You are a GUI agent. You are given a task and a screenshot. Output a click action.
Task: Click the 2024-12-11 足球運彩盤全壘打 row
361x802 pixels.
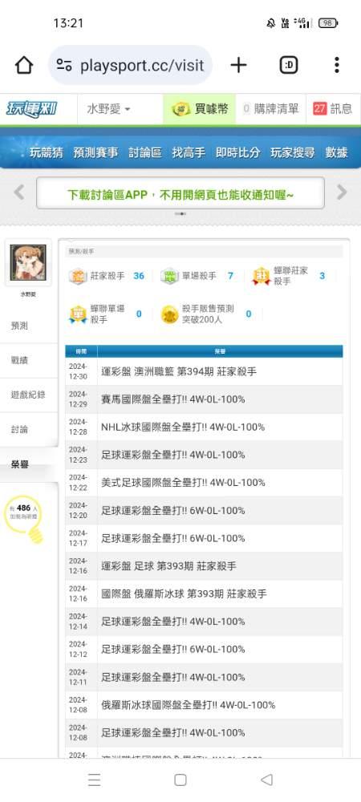(x=204, y=677)
